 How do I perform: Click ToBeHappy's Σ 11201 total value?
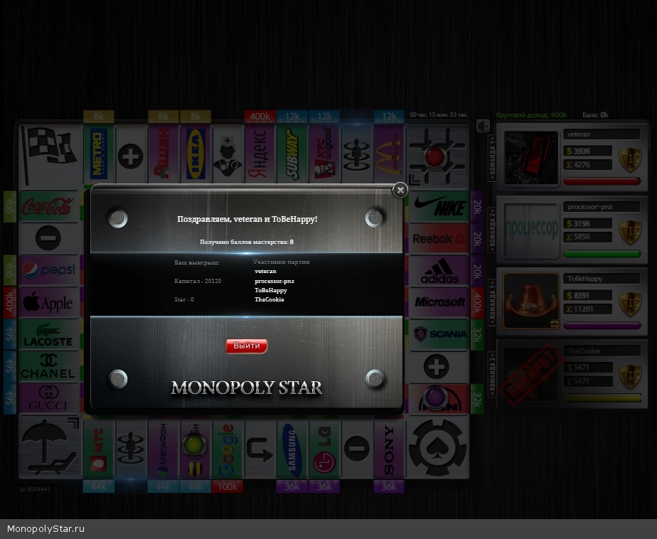(x=587, y=309)
